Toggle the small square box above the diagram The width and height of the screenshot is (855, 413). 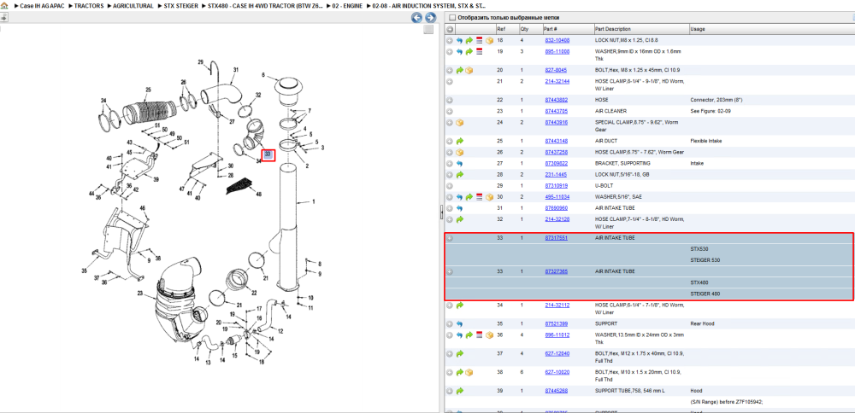[428, 29]
